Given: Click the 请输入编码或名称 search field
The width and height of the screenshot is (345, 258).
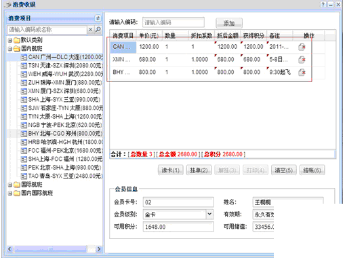Looking at the screenshot, I should click(47, 30).
